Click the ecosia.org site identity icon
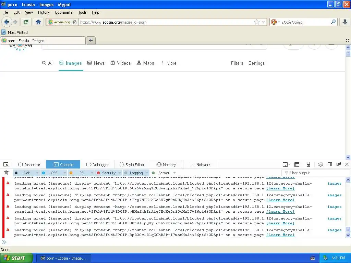The image size is (351, 263). click(51, 22)
